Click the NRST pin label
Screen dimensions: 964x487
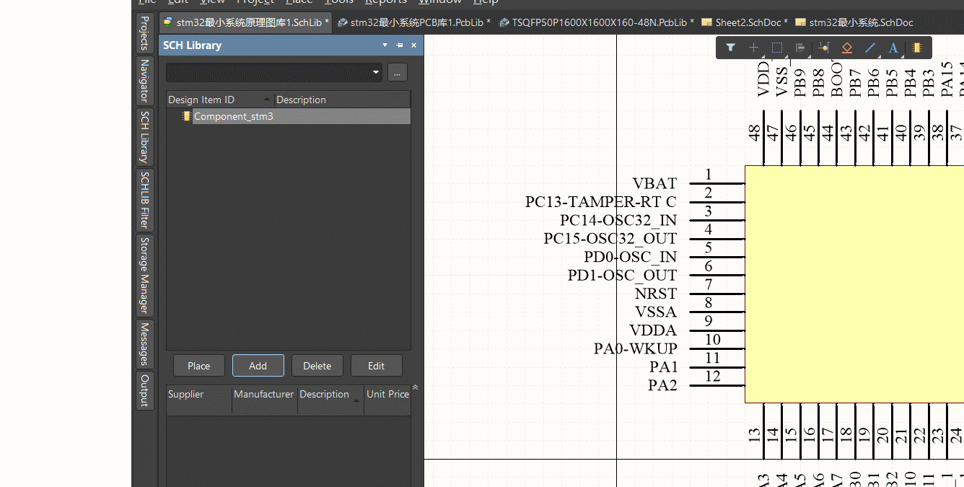click(656, 294)
